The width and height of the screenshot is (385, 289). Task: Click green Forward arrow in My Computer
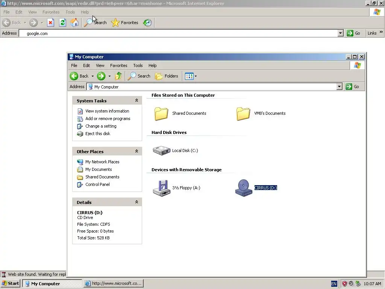point(101,76)
